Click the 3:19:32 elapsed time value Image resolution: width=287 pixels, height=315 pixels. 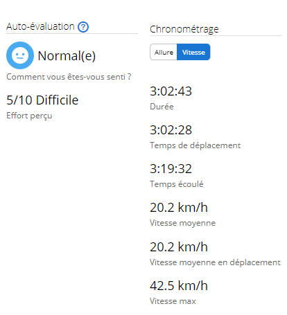[x=171, y=169]
